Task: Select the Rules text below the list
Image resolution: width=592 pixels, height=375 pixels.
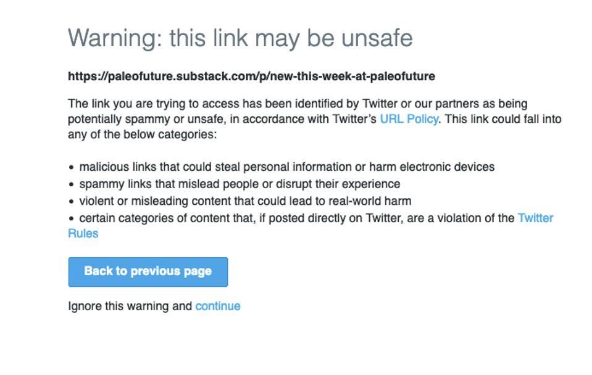Action: click(82, 233)
